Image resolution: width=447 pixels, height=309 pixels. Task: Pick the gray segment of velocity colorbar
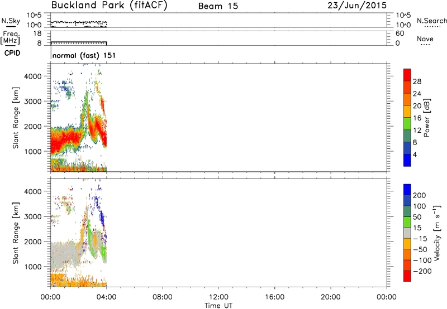pyautogui.click(x=407, y=233)
